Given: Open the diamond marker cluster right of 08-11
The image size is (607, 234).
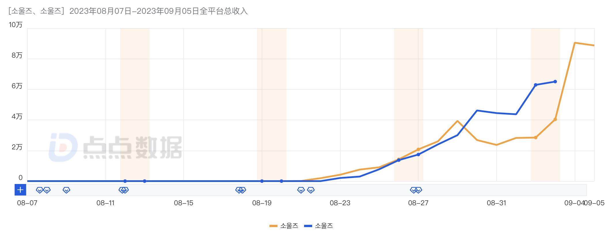Looking at the screenshot, I should click(124, 190).
